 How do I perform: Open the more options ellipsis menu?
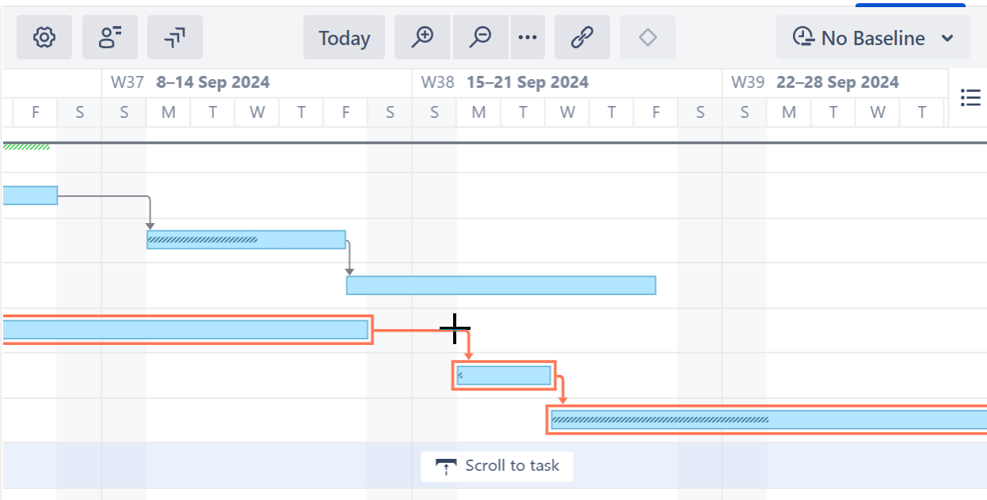[528, 37]
